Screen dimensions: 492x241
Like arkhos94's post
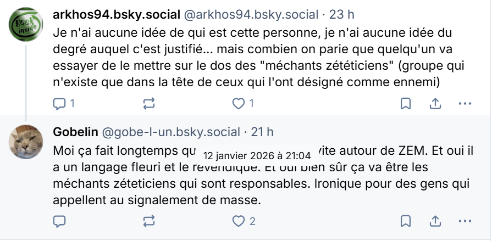(238, 103)
